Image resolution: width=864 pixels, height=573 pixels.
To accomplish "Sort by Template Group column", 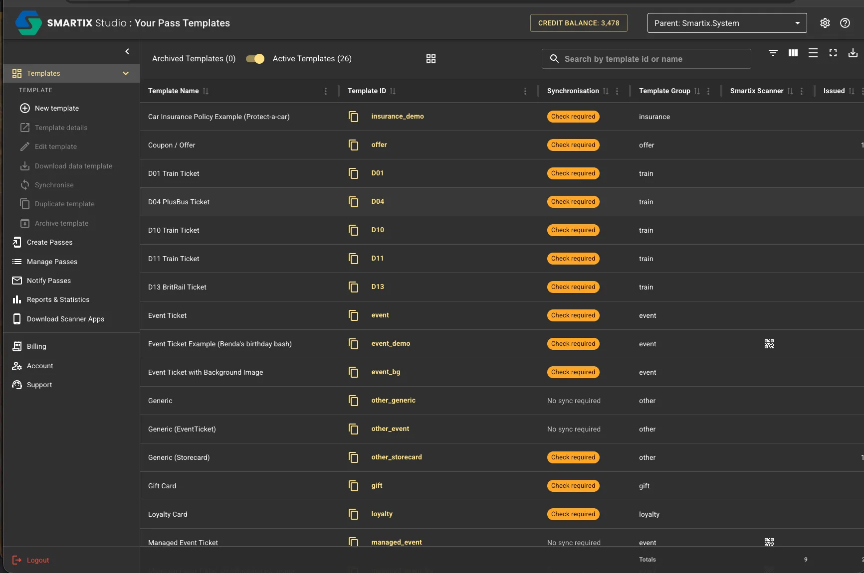I will [697, 91].
